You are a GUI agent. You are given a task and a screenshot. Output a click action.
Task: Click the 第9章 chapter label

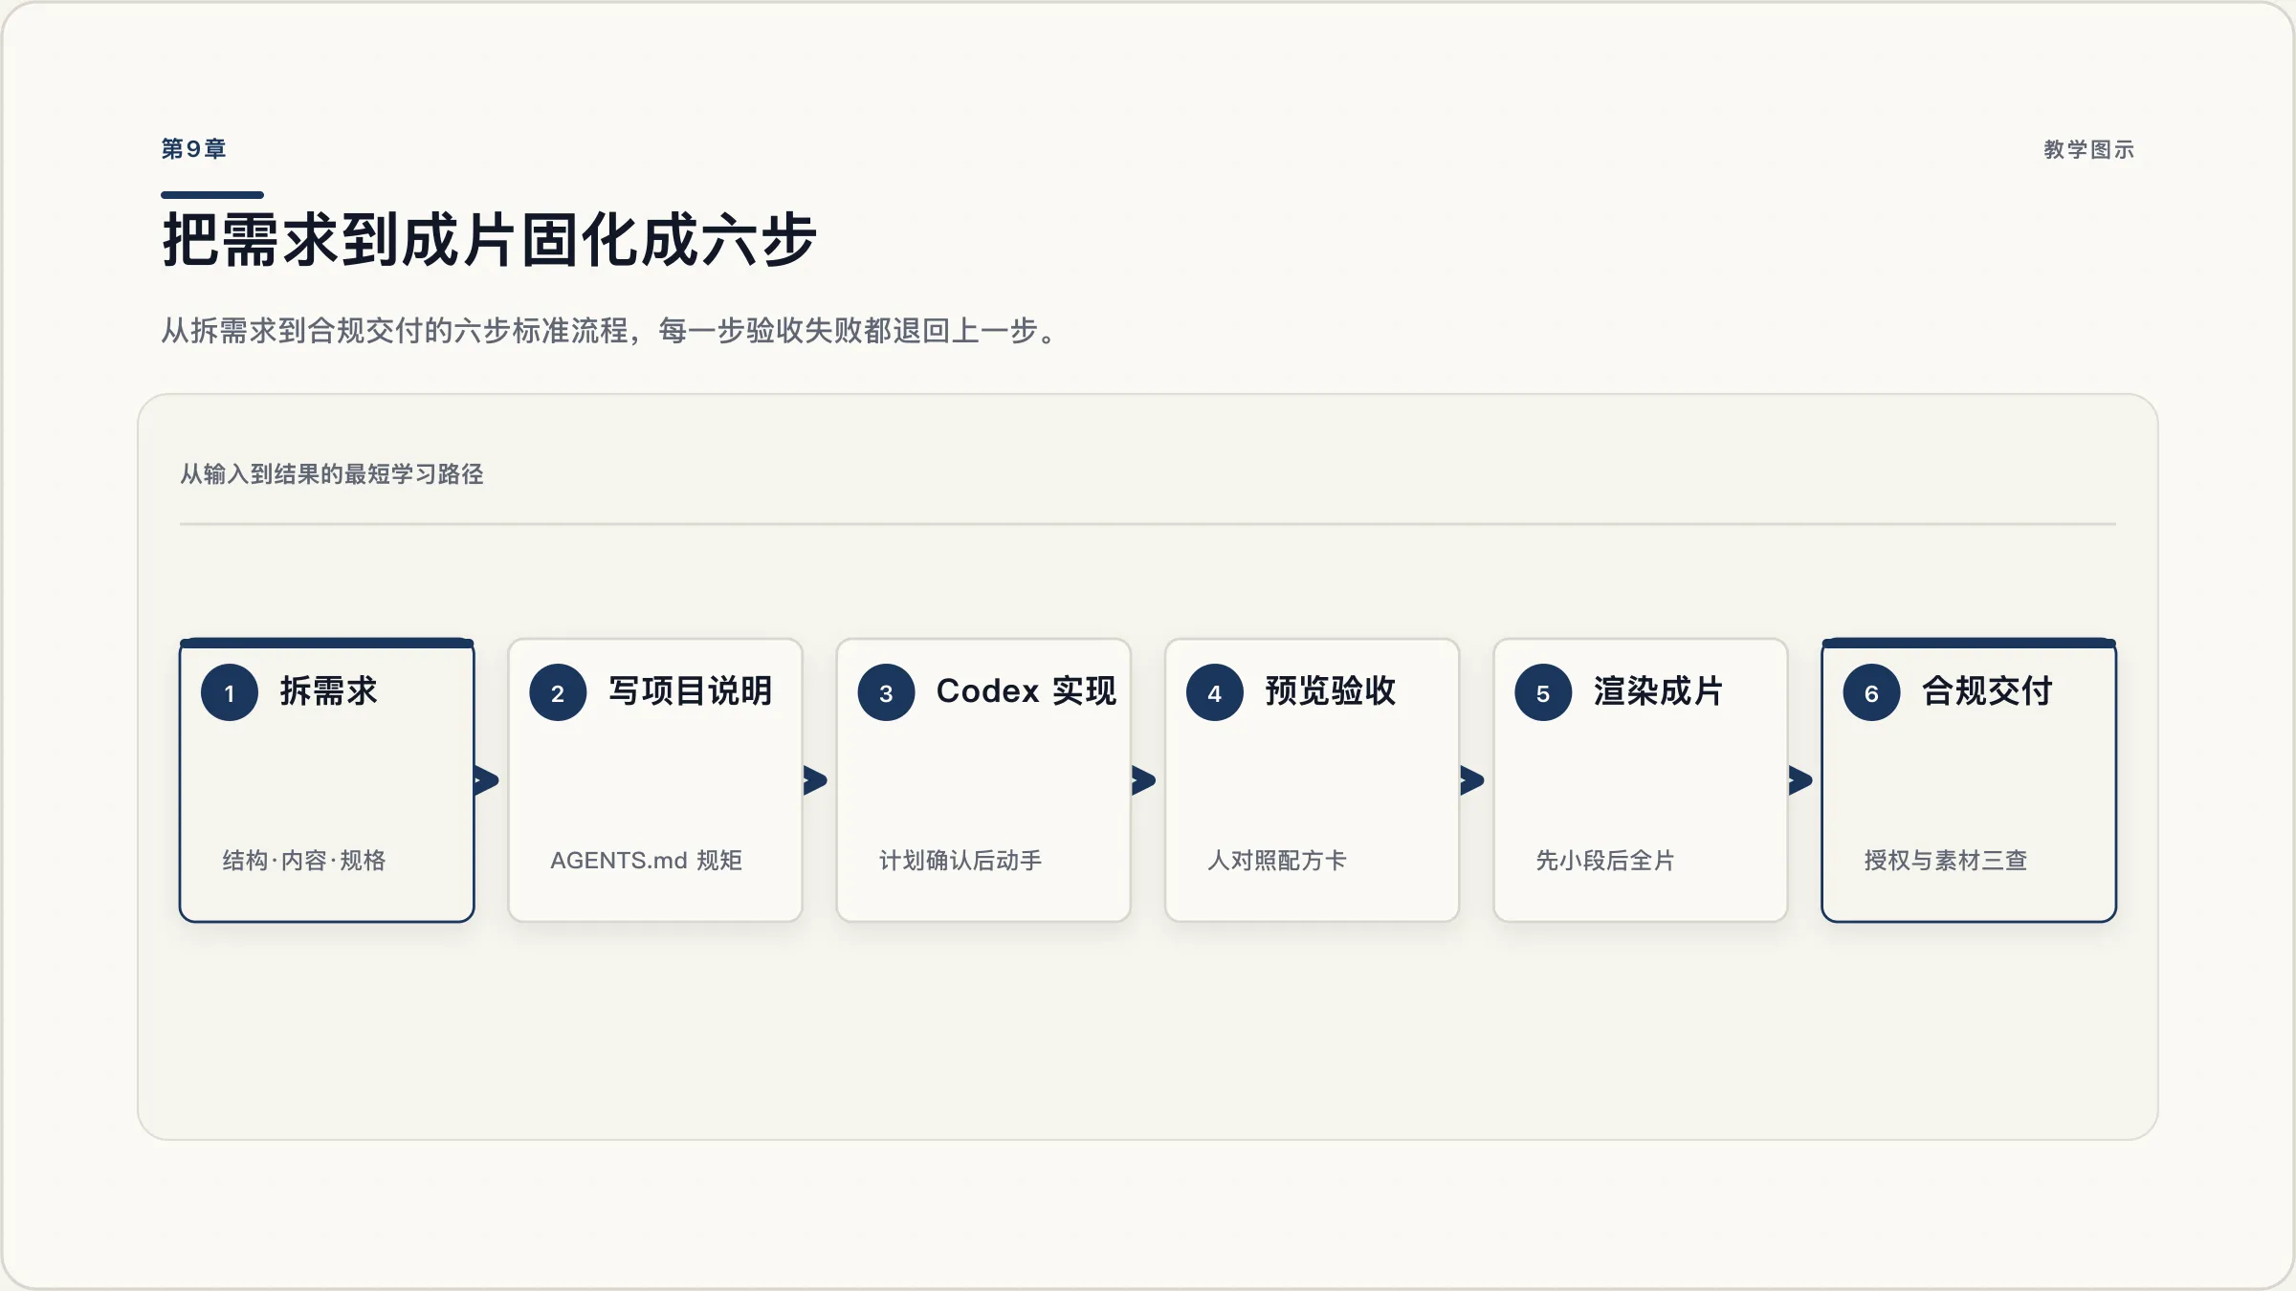[194, 149]
